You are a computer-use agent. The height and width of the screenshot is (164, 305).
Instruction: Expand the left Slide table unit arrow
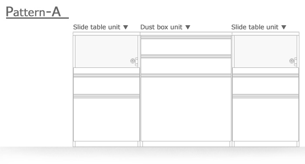tap(125, 27)
